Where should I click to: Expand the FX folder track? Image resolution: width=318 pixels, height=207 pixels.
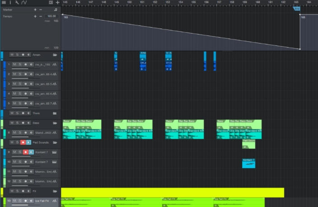55,191
